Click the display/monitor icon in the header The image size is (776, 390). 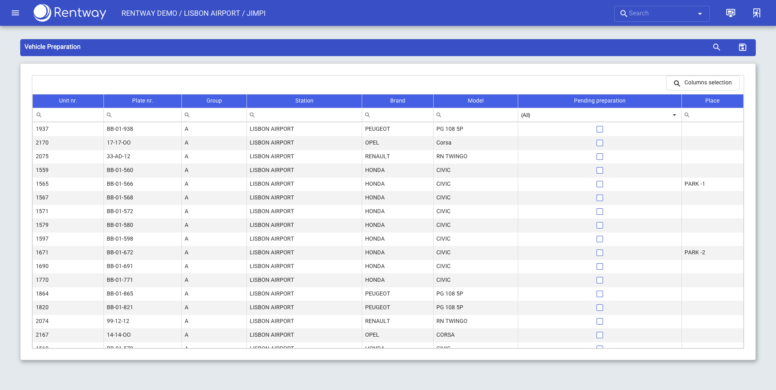point(730,13)
